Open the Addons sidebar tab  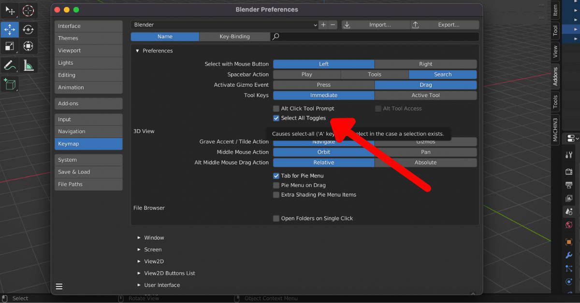coord(555,77)
